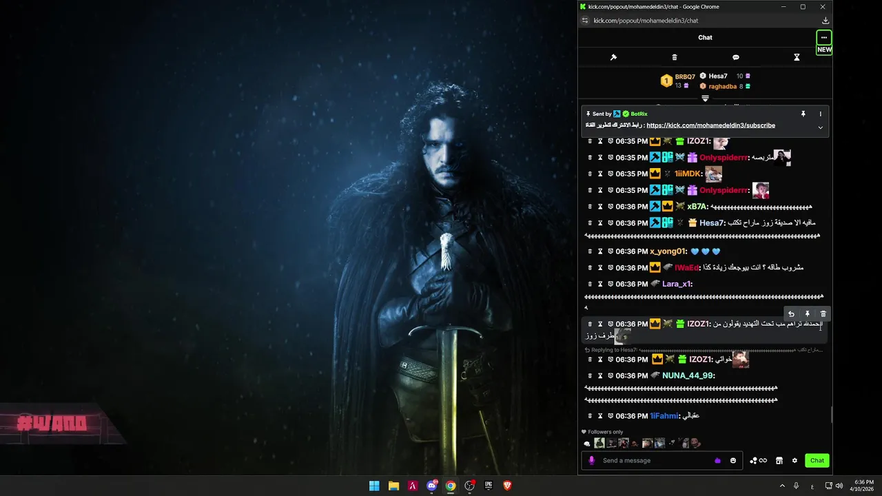Click the Chrome install app icon in address bar
This screenshot has height=496, width=882.
(825, 21)
